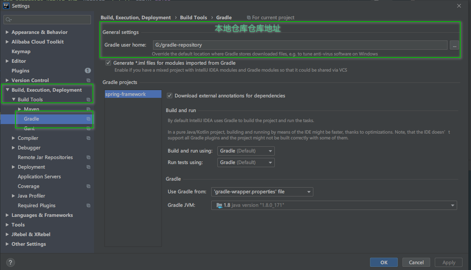Click the project-level icon next to Build Tools
This screenshot has height=270, width=471.
[88, 100]
